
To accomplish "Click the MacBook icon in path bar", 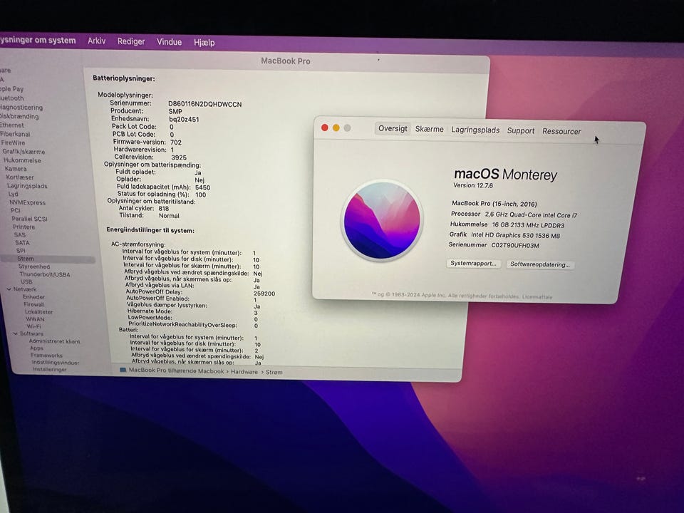I will (x=123, y=370).
